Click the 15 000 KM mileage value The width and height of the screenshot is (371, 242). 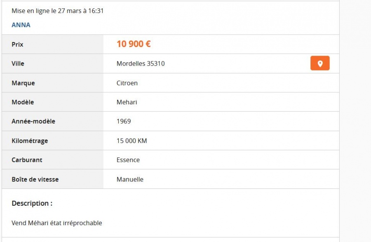[x=132, y=141]
